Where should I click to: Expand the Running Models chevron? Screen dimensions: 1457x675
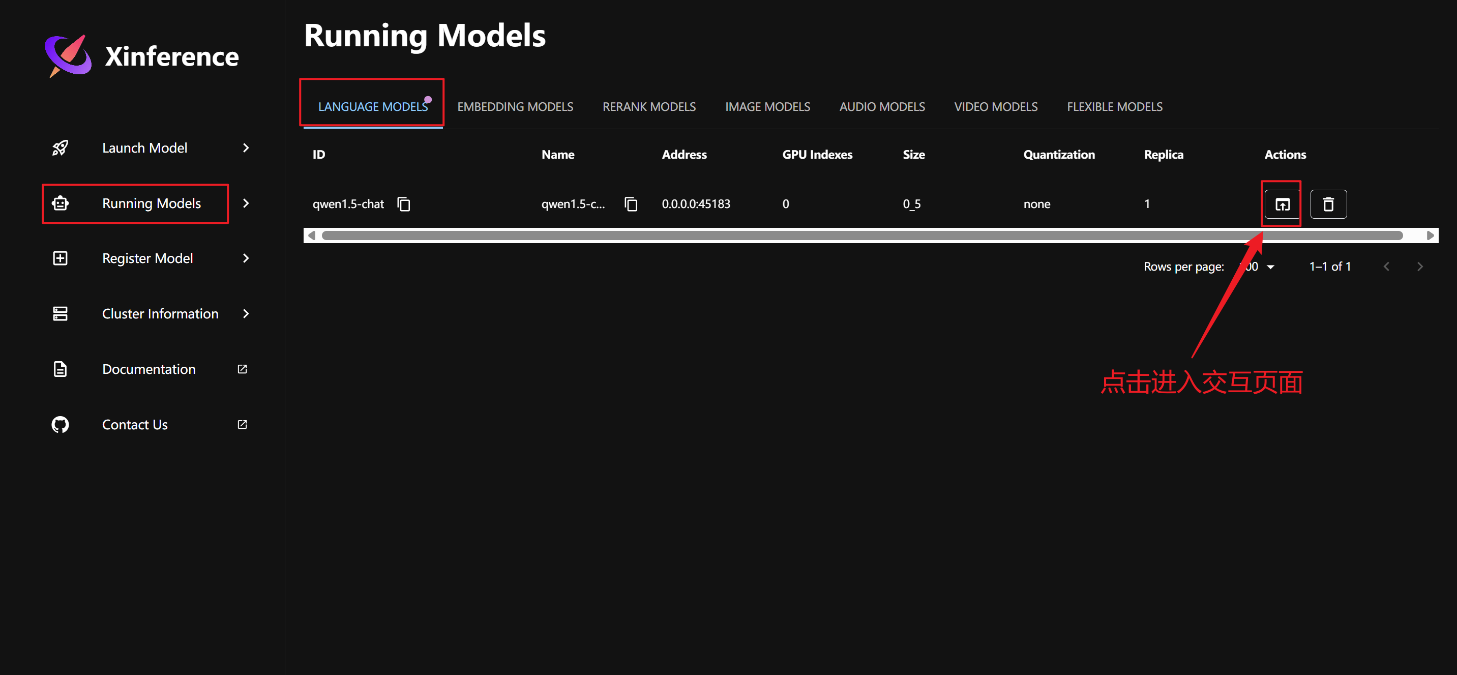246,203
